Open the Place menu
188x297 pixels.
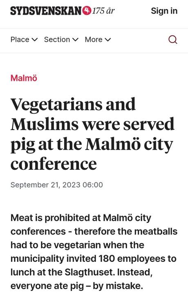pyautogui.click(x=24, y=40)
